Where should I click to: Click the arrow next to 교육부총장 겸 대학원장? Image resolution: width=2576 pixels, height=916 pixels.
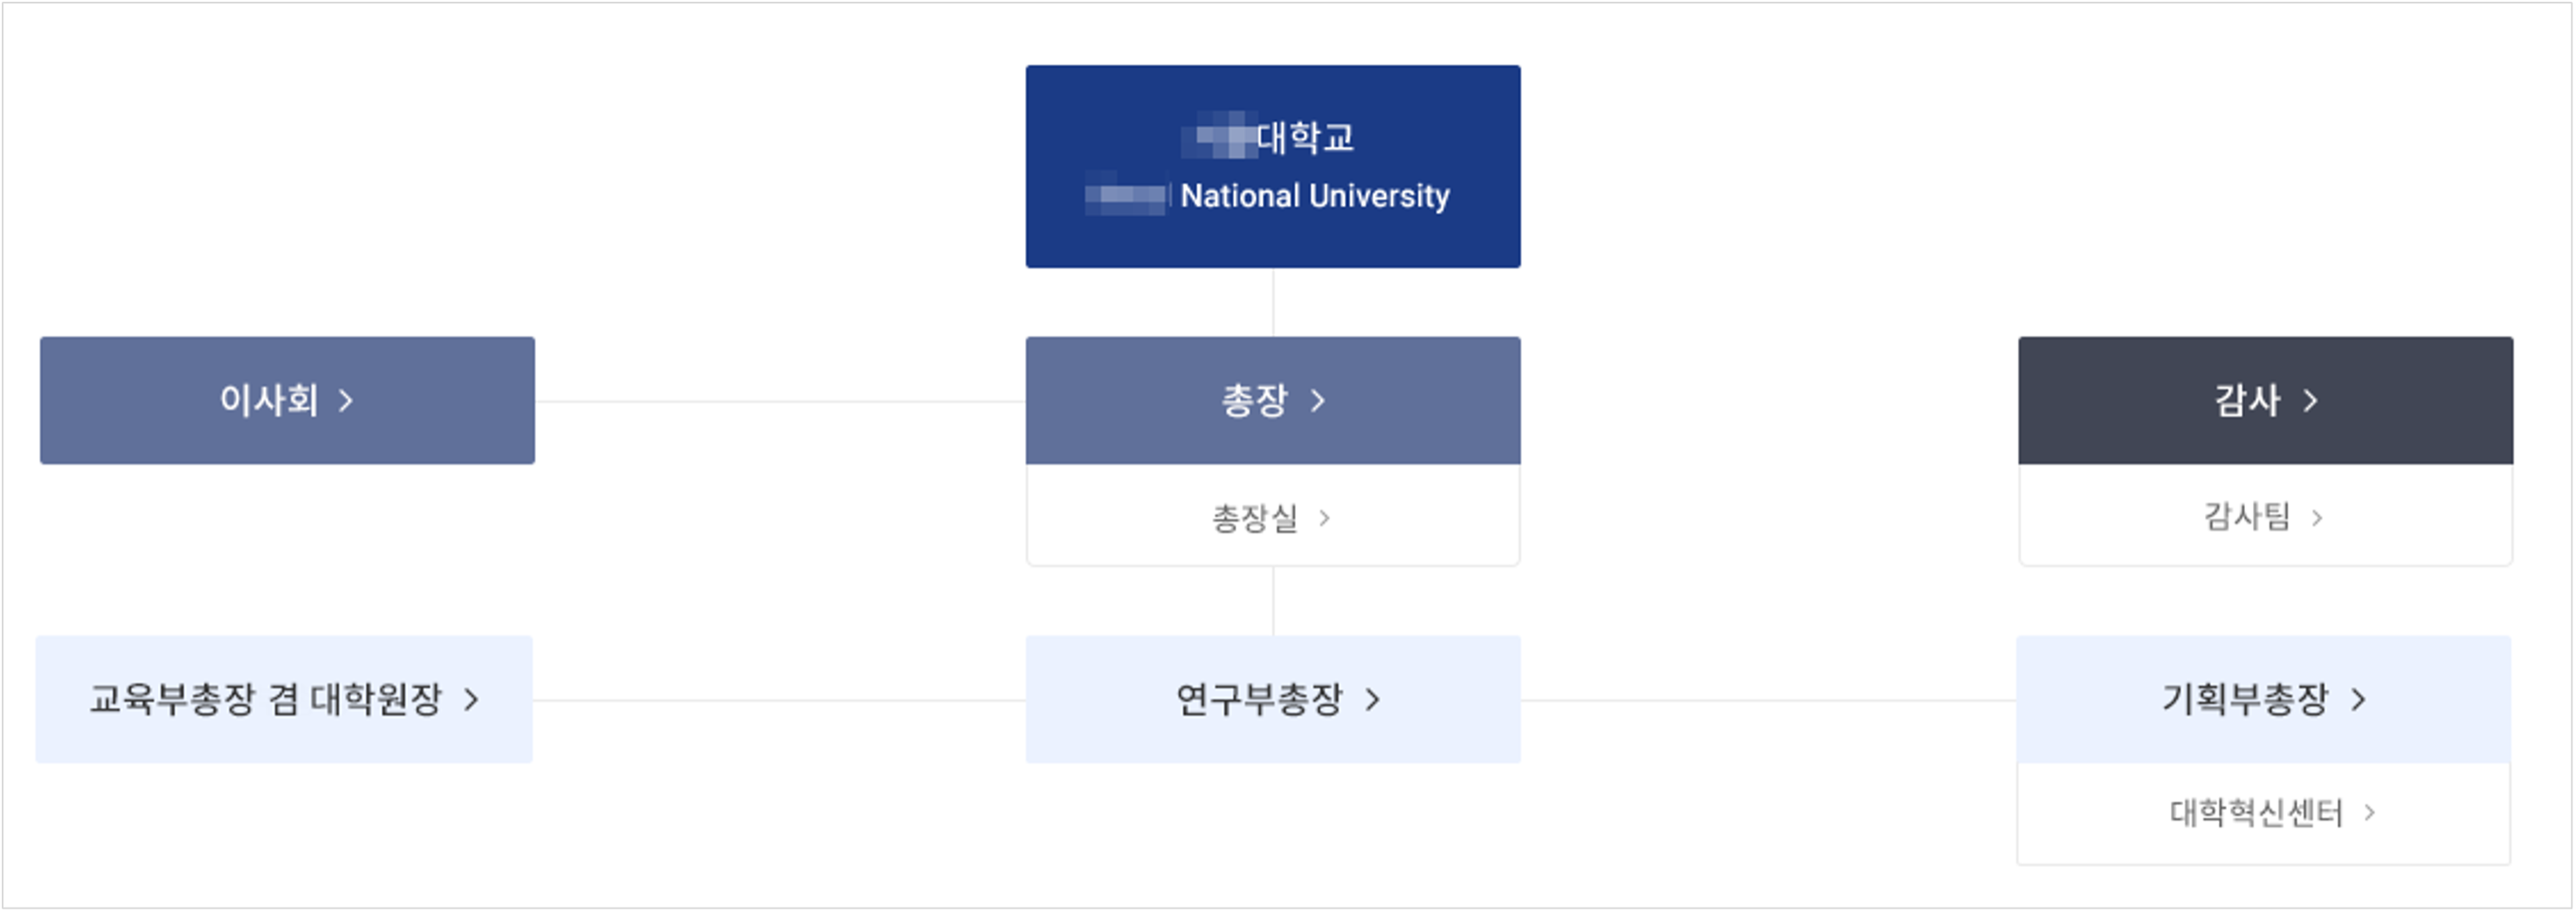[471, 700]
